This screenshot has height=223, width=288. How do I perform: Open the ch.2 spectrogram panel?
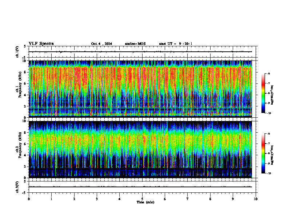(140, 149)
